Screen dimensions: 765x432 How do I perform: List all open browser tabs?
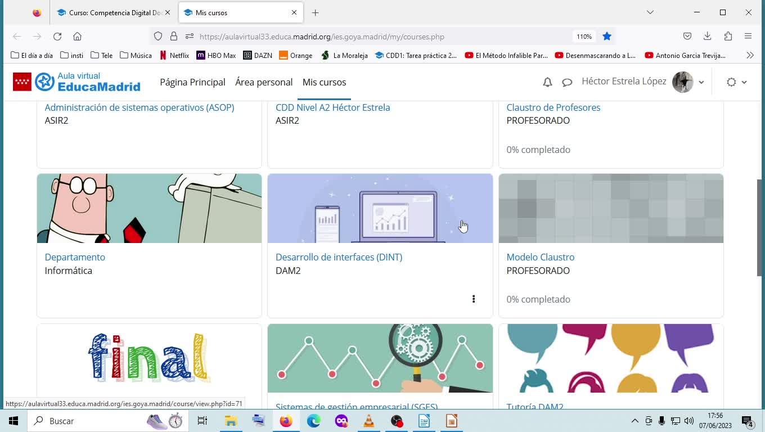650,12
